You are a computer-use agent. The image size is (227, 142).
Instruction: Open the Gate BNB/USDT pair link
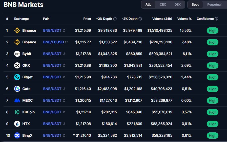pos(52,89)
